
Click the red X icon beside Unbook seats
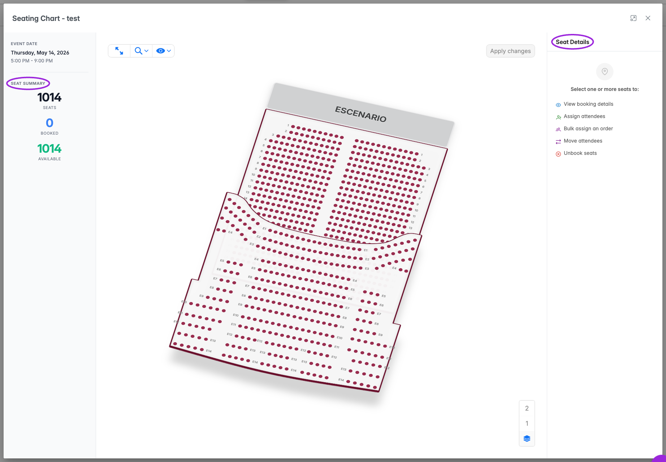558,154
